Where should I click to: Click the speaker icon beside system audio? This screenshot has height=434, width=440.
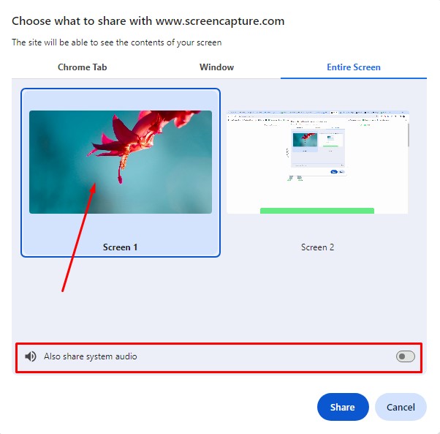pos(30,356)
